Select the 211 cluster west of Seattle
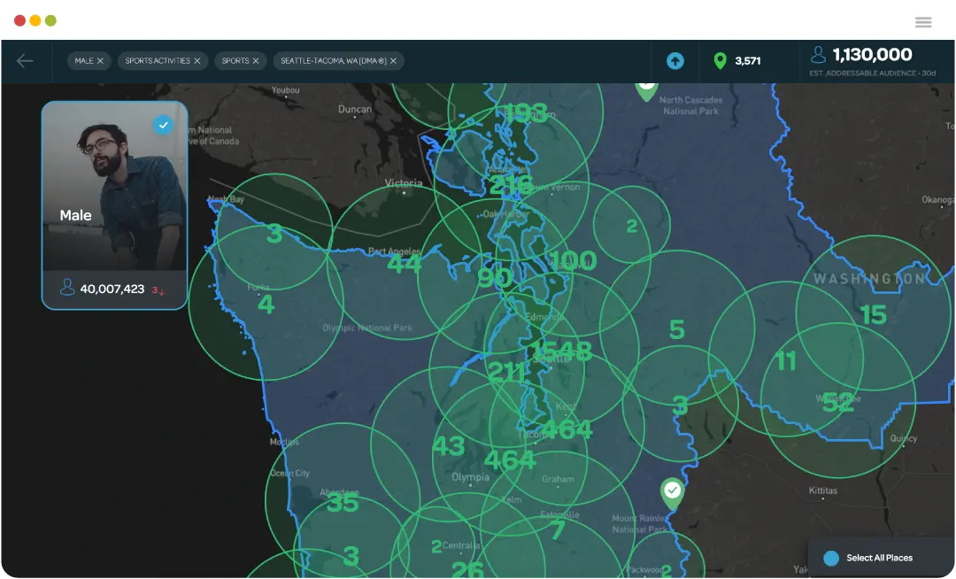The image size is (956, 579). pyautogui.click(x=506, y=372)
